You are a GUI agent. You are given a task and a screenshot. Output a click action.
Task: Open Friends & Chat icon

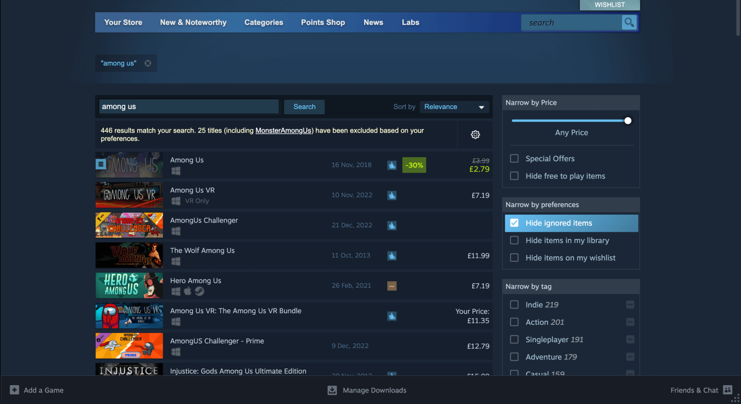click(x=727, y=390)
